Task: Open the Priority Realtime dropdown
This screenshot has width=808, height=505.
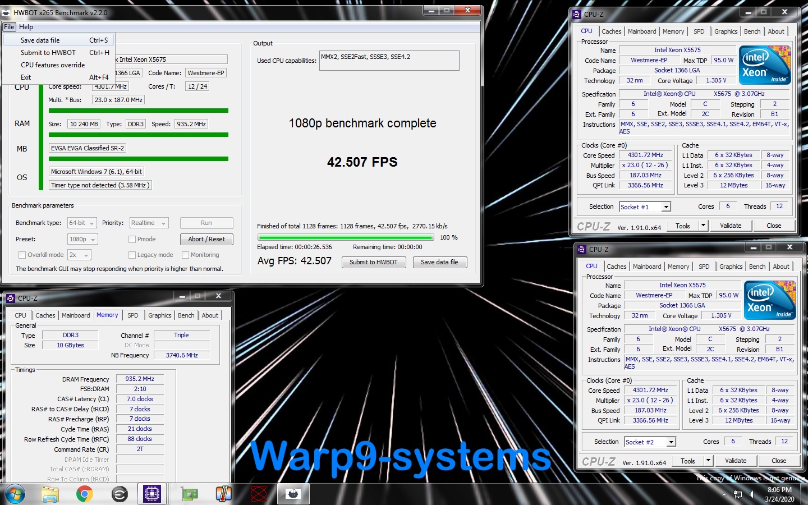Action: (x=149, y=223)
